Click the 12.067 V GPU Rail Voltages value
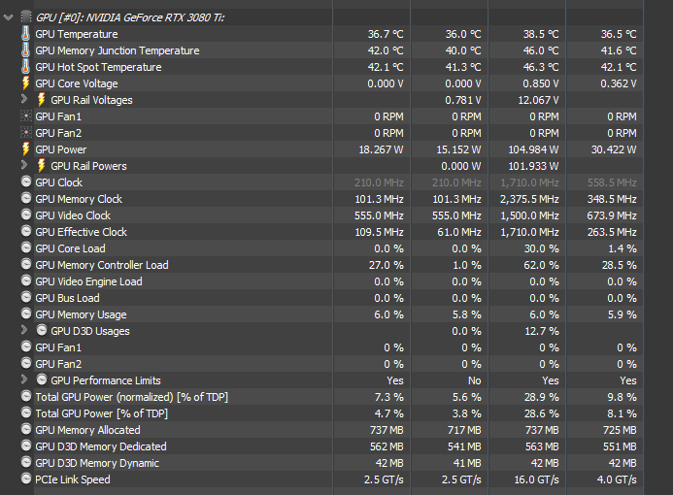673x495 pixels. point(539,100)
